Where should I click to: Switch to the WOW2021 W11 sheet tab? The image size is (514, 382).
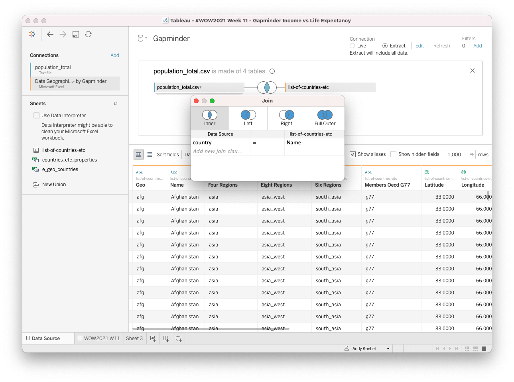coord(98,339)
